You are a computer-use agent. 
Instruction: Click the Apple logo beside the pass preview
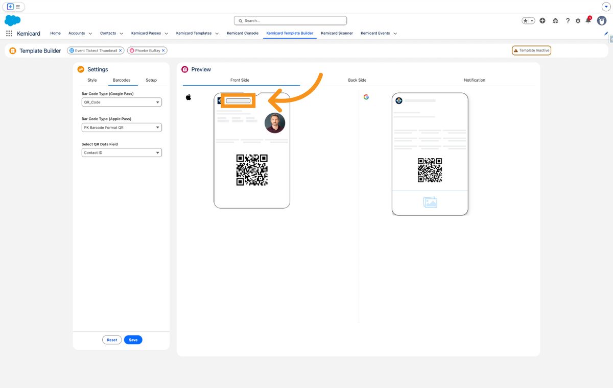pos(188,97)
